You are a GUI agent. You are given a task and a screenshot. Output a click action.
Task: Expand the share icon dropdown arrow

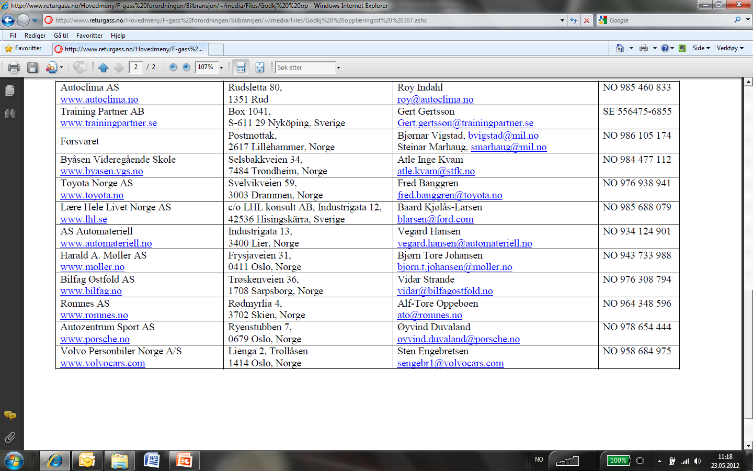[x=61, y=68]
